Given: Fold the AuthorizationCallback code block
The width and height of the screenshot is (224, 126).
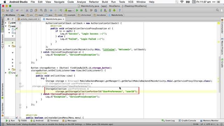Looking at the screenshot, I should (x=20, y=23).
